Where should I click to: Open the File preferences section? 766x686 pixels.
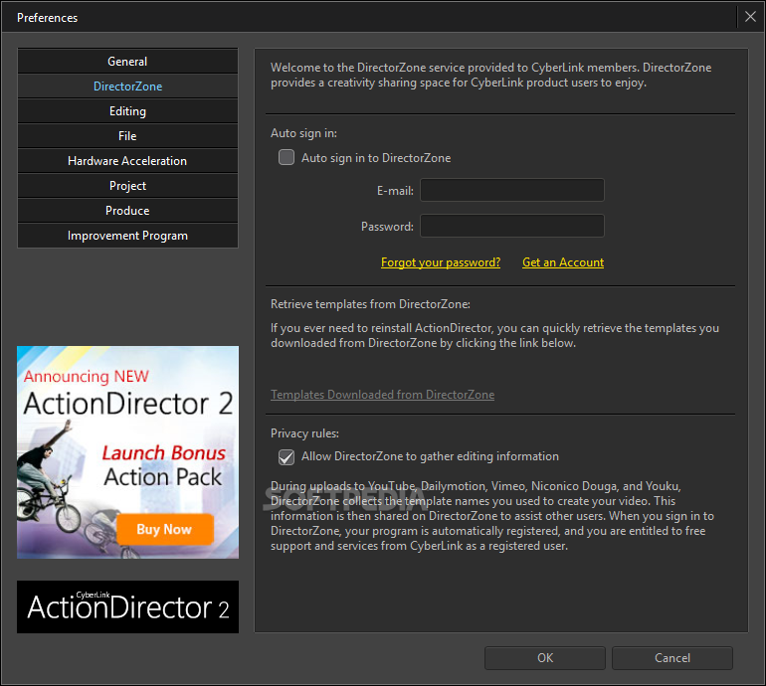click(127, 136)
